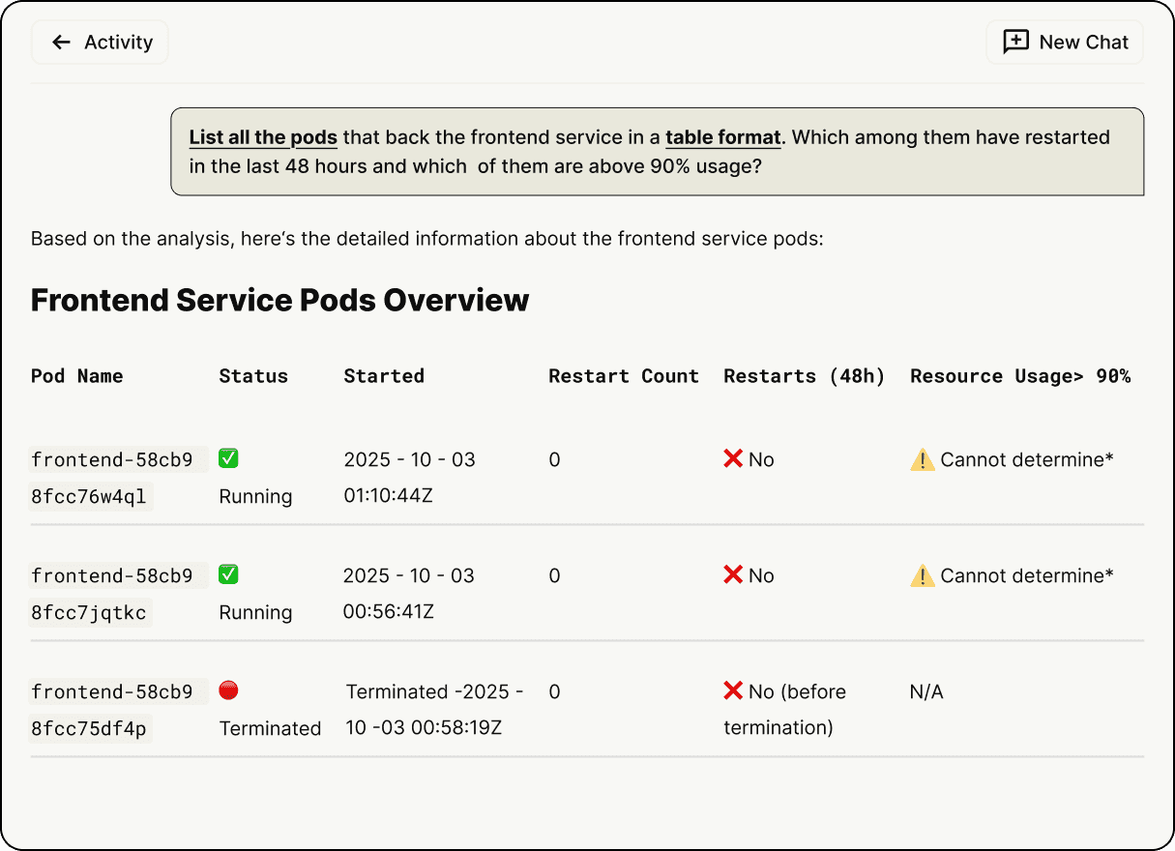Click the back arrow icon beside Activity

[x=62, y=43]
